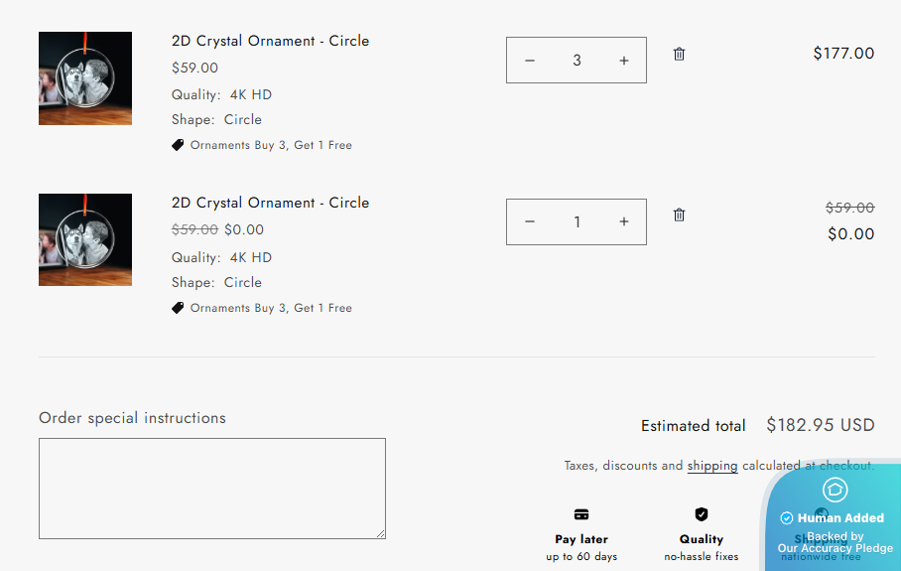Viewport: 901px width, 571px height.
Task: Click the quantity field showing 3
Action: 577,61
